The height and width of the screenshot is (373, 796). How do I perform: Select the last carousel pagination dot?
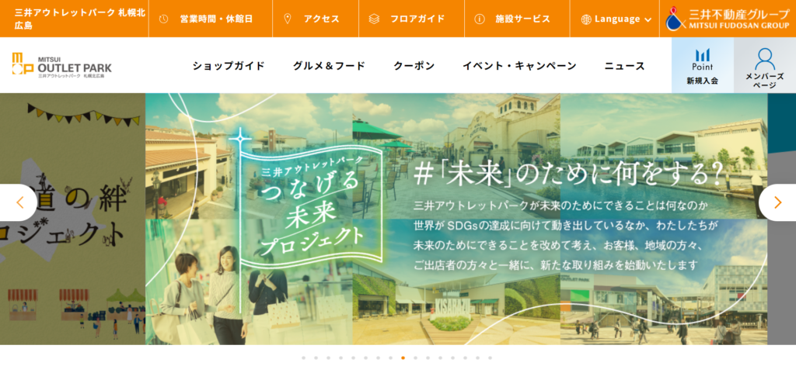click(490, 357)
